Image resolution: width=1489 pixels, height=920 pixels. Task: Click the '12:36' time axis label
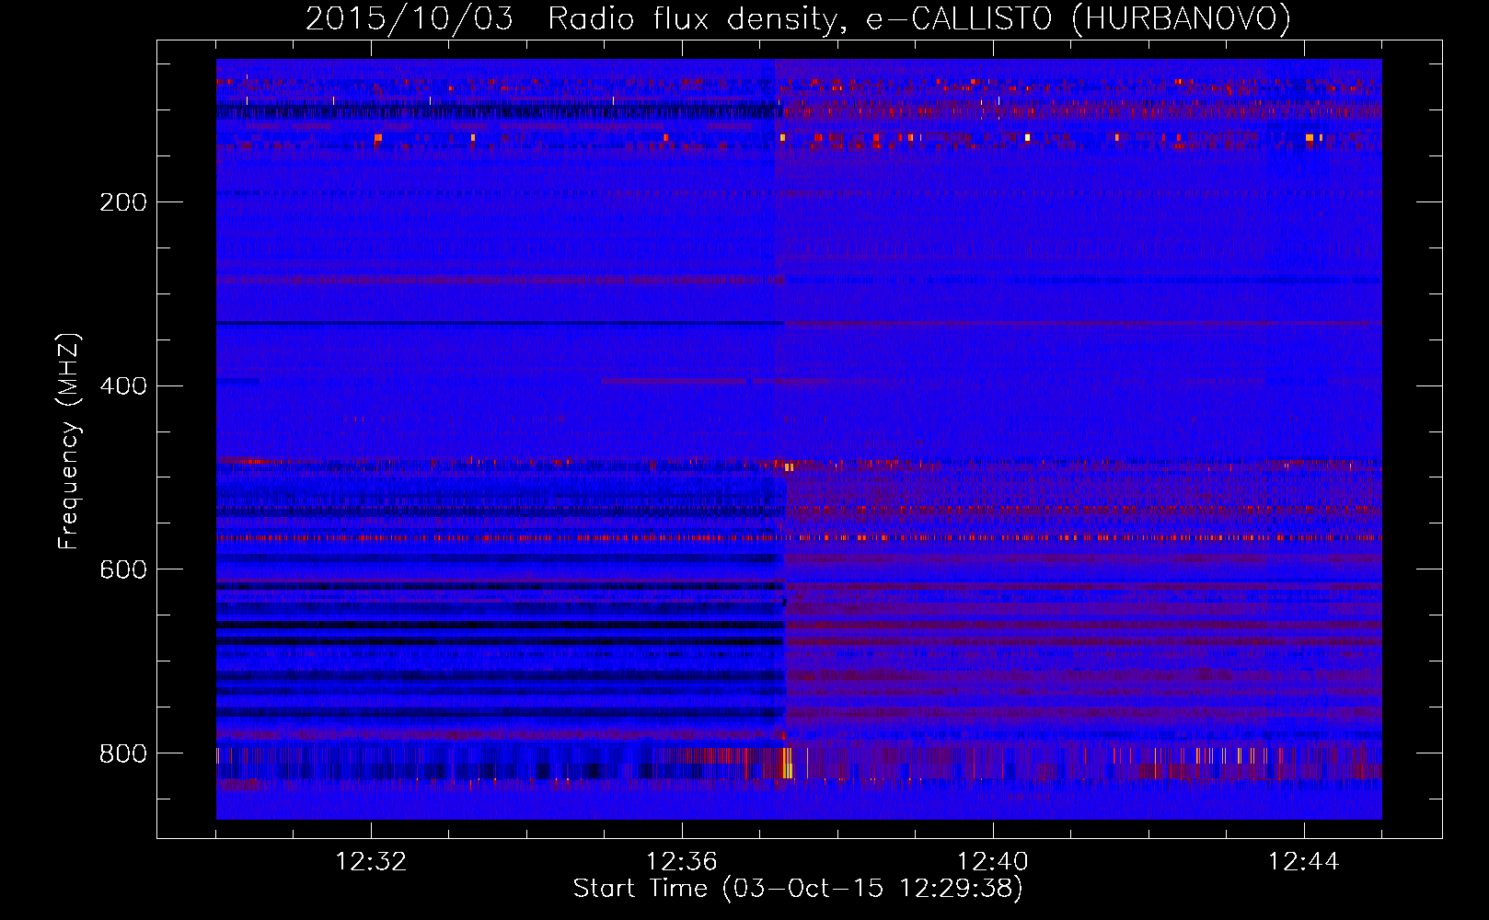[x=682, y=862]
